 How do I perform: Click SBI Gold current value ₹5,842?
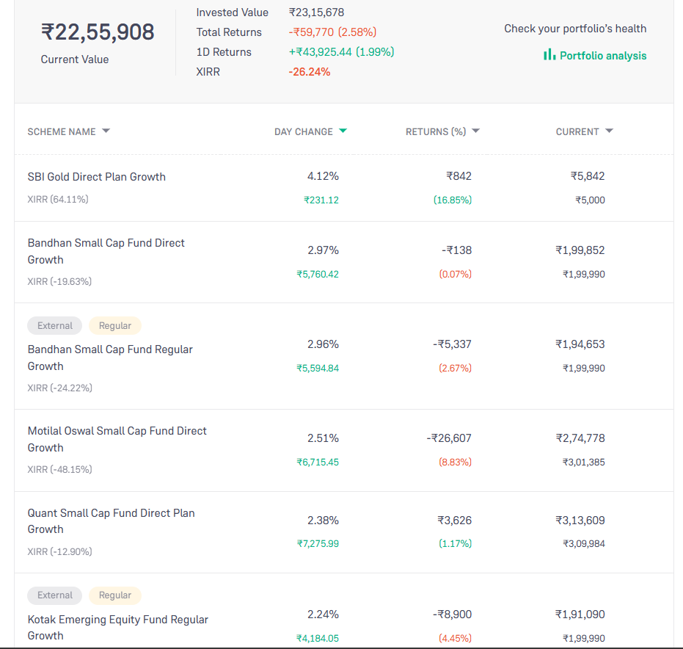[x=588, y=176]
